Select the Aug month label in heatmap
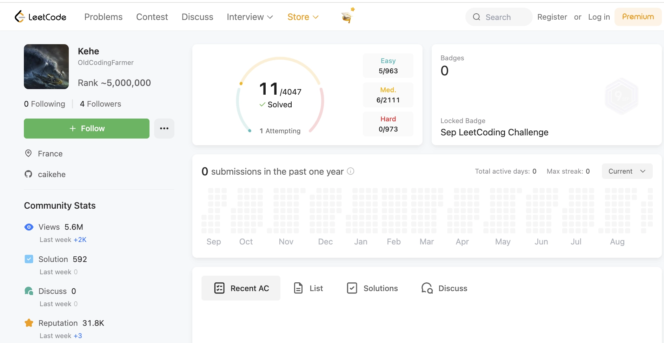The width and height of the screenshot is (664, 343). (x=617, y=242)
